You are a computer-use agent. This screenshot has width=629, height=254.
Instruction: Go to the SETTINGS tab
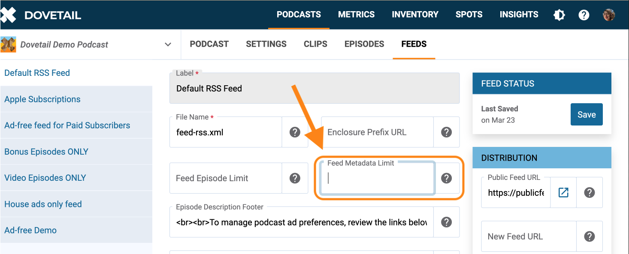[x=266, y=44]
